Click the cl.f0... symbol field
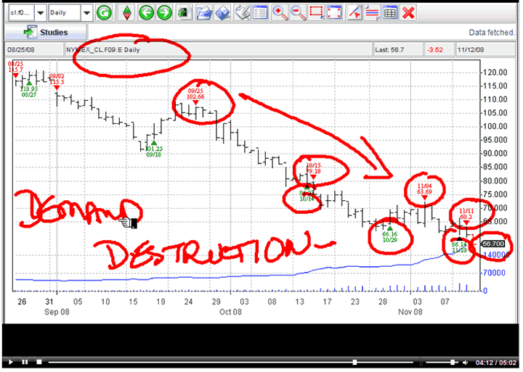 point(21,13)
